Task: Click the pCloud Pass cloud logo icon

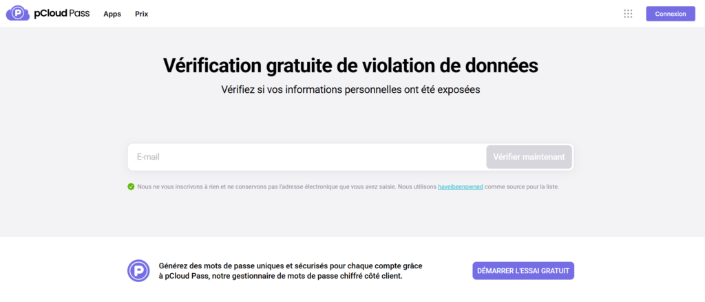Action: click(17, 14)
